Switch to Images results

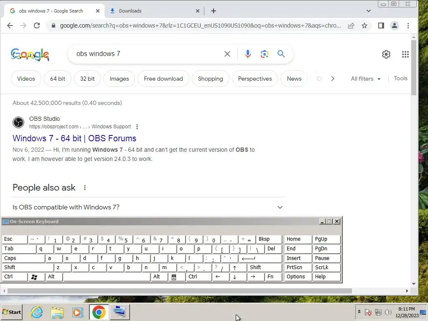click(119, 79)
